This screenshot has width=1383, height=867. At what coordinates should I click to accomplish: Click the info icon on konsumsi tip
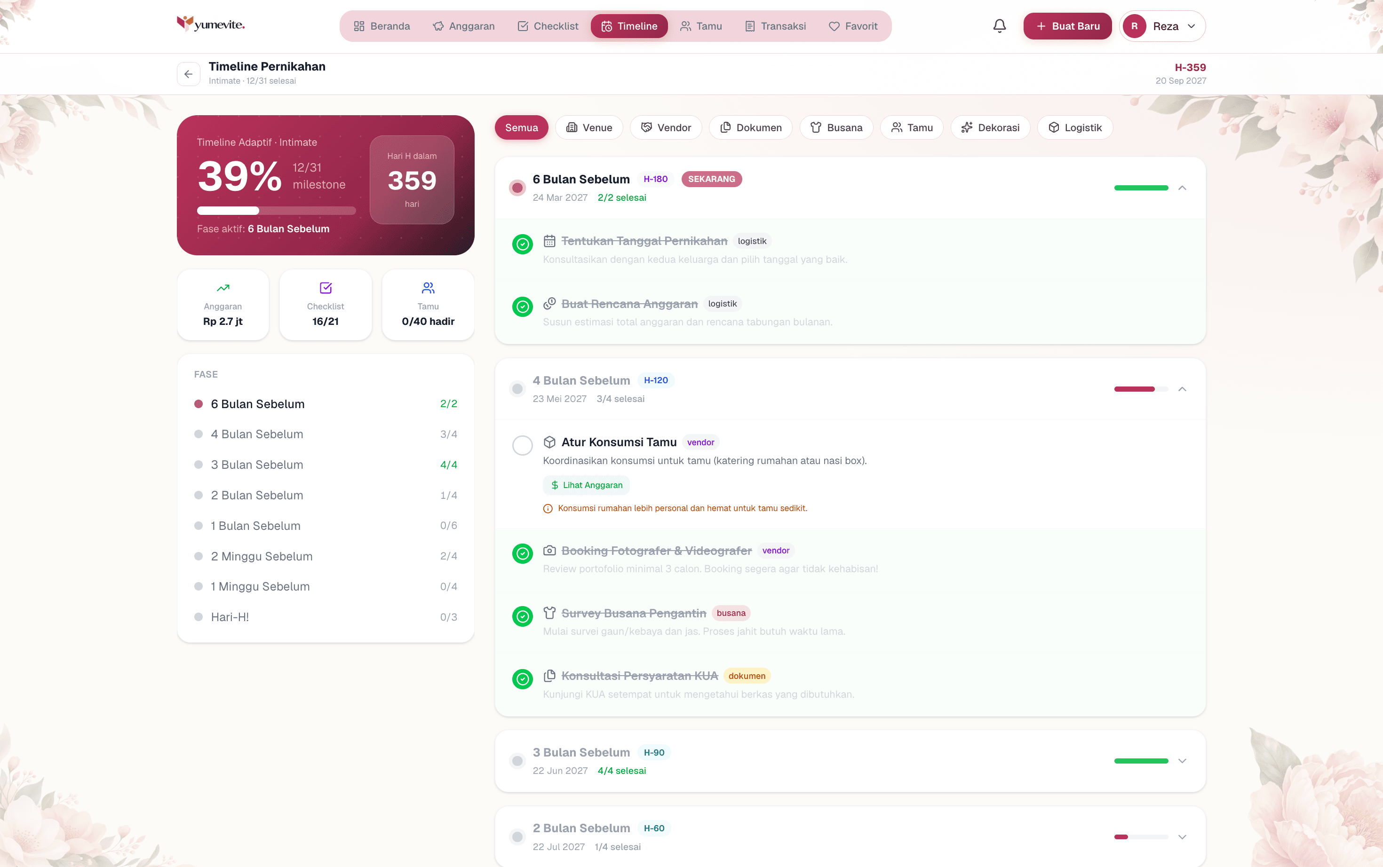548,509
